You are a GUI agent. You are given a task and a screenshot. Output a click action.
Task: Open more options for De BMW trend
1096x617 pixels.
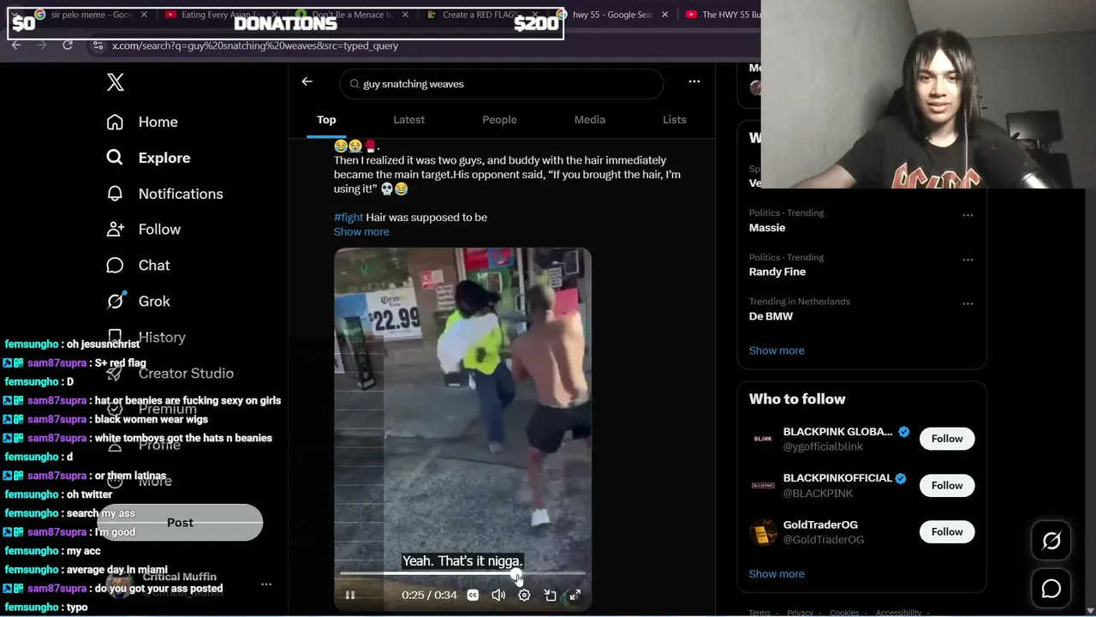(x=968, y=304)
